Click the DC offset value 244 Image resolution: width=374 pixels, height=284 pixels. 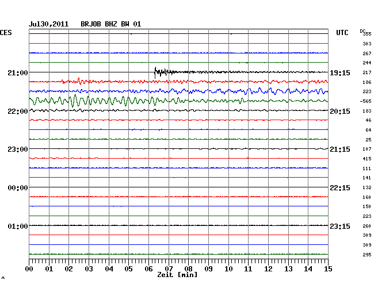coord(367,63)
